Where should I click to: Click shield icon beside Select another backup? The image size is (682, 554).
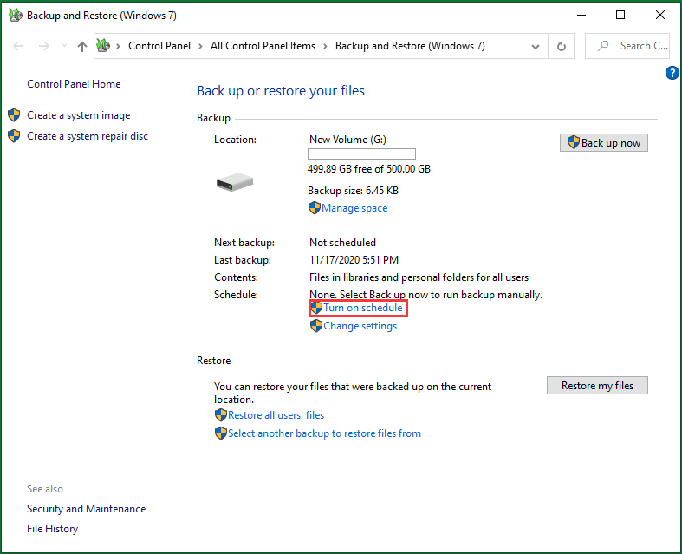tap(221, 433)
